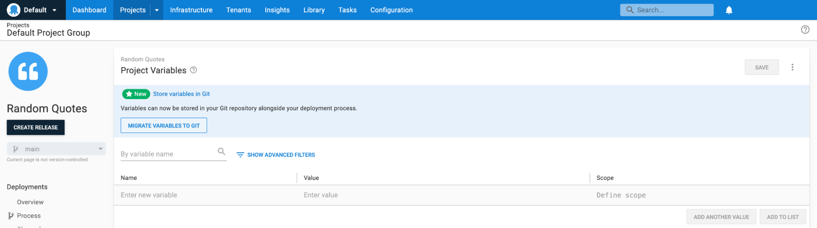
Task: Click the Random Quotes project logo
Action: coord(28,71)
